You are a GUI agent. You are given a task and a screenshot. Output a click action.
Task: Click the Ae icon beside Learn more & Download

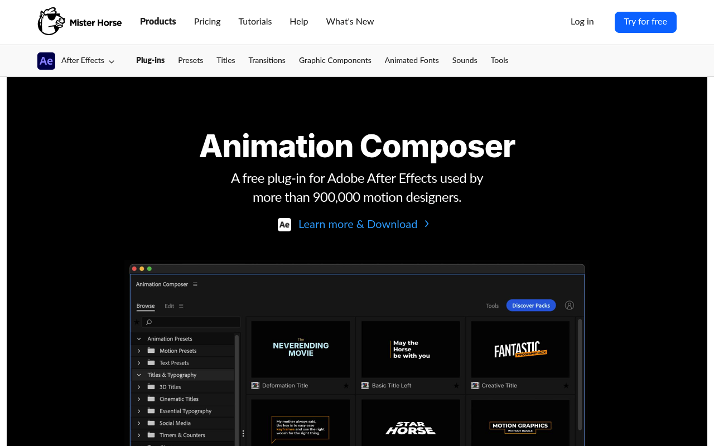284,225
